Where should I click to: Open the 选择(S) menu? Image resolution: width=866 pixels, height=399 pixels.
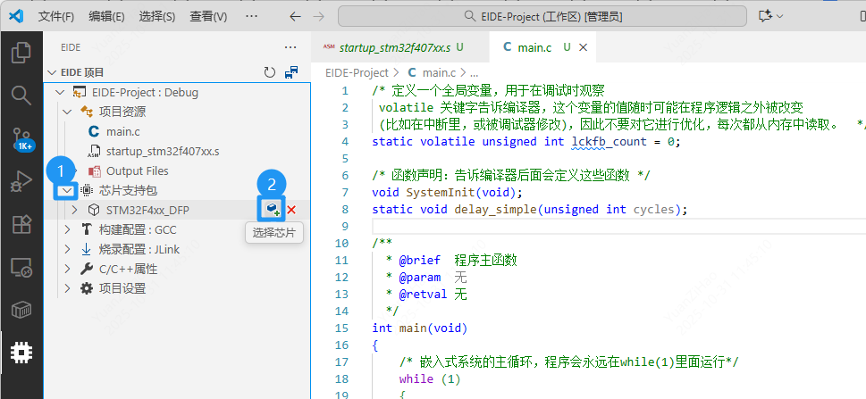point(157,17)
